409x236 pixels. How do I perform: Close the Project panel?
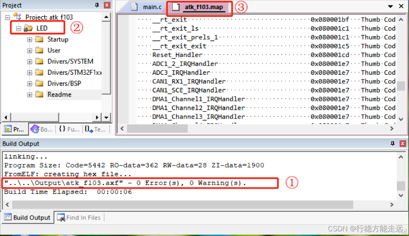click(x=107, y=5)
